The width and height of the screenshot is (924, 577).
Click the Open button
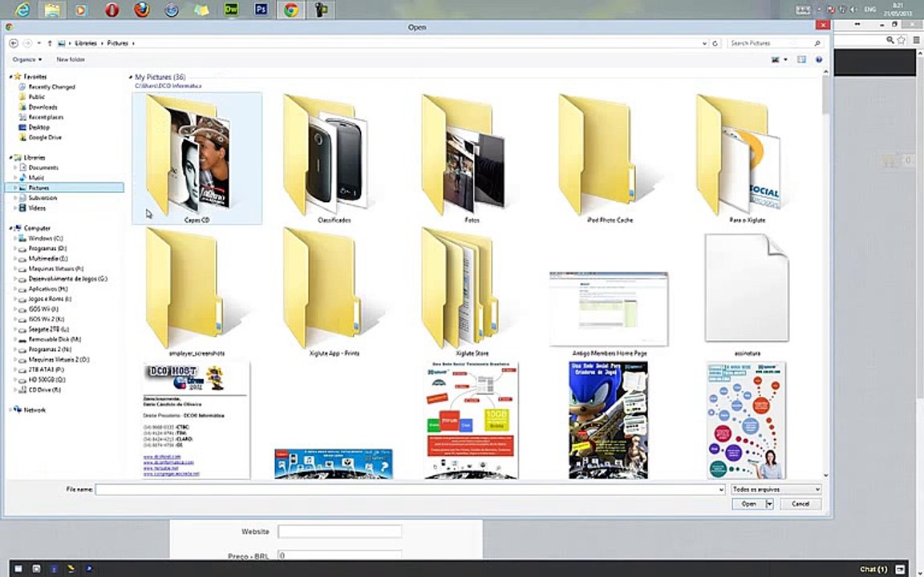pos(748,504)
